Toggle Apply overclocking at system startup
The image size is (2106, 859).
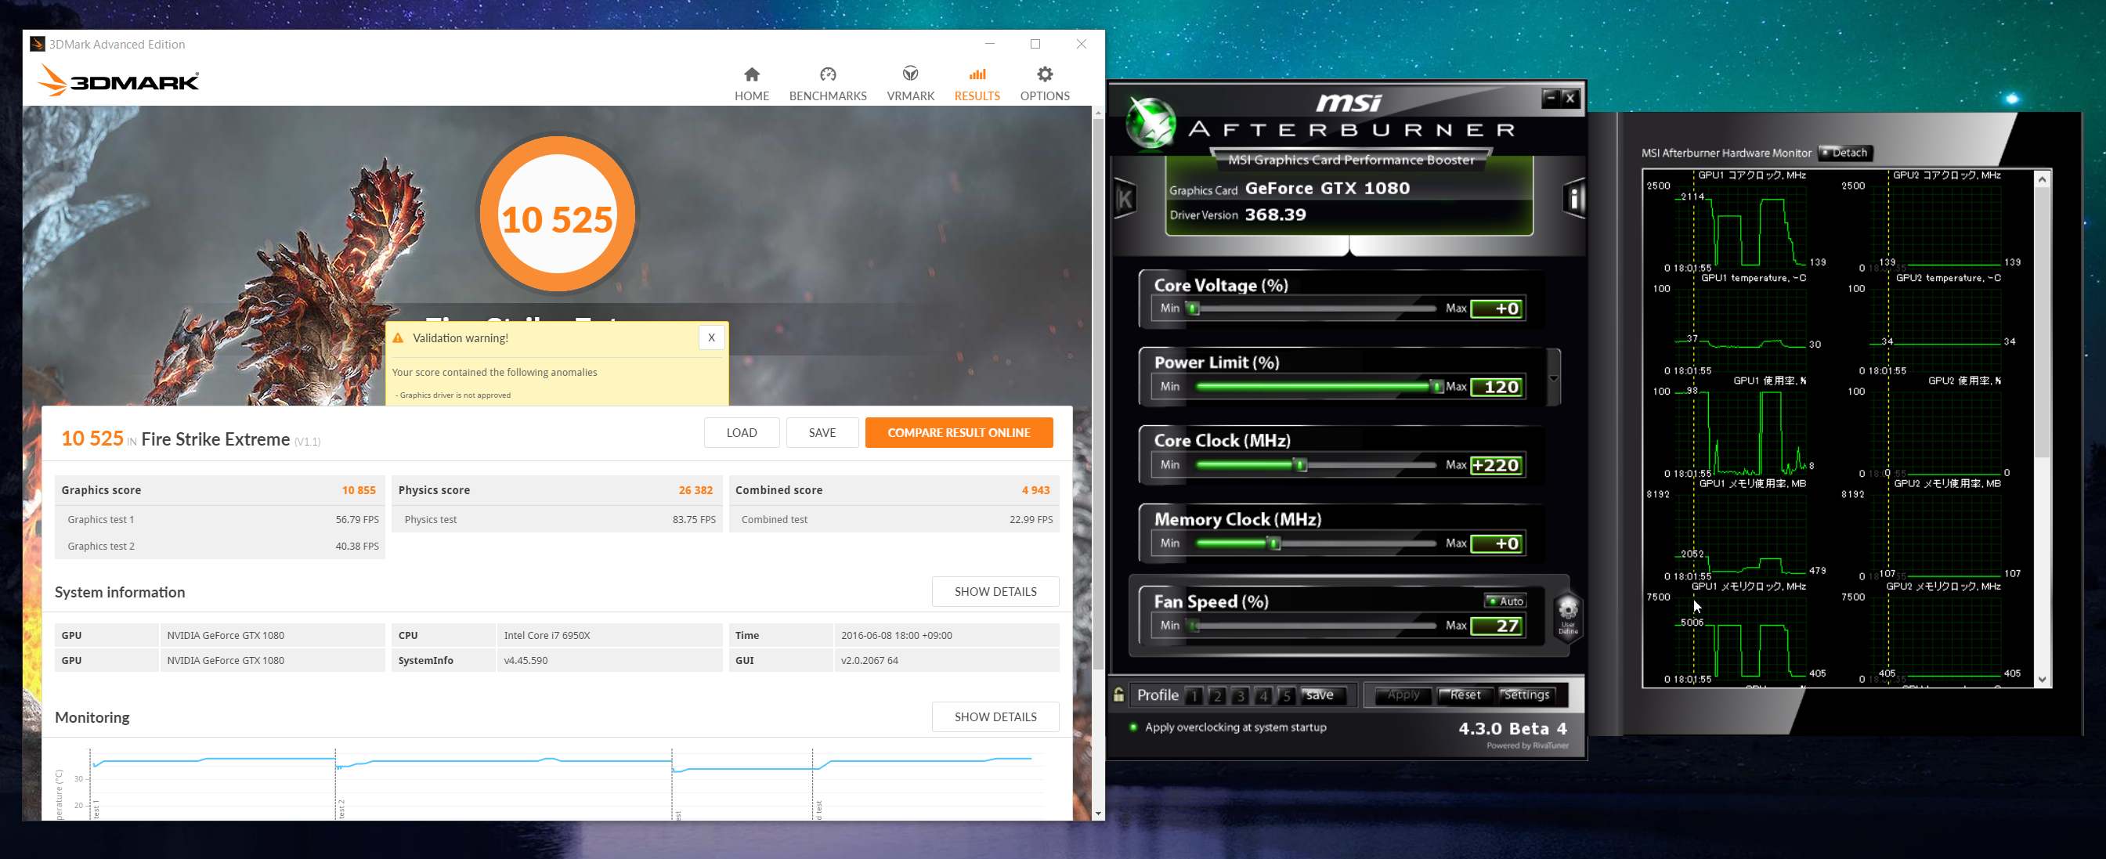(x=1132, y=727)
